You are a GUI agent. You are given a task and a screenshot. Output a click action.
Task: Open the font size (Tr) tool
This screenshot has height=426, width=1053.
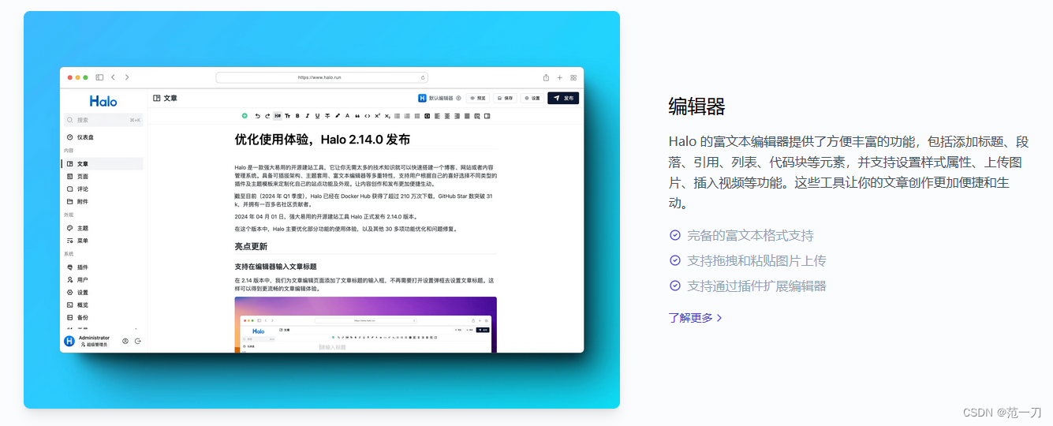[x=288, y=116]
